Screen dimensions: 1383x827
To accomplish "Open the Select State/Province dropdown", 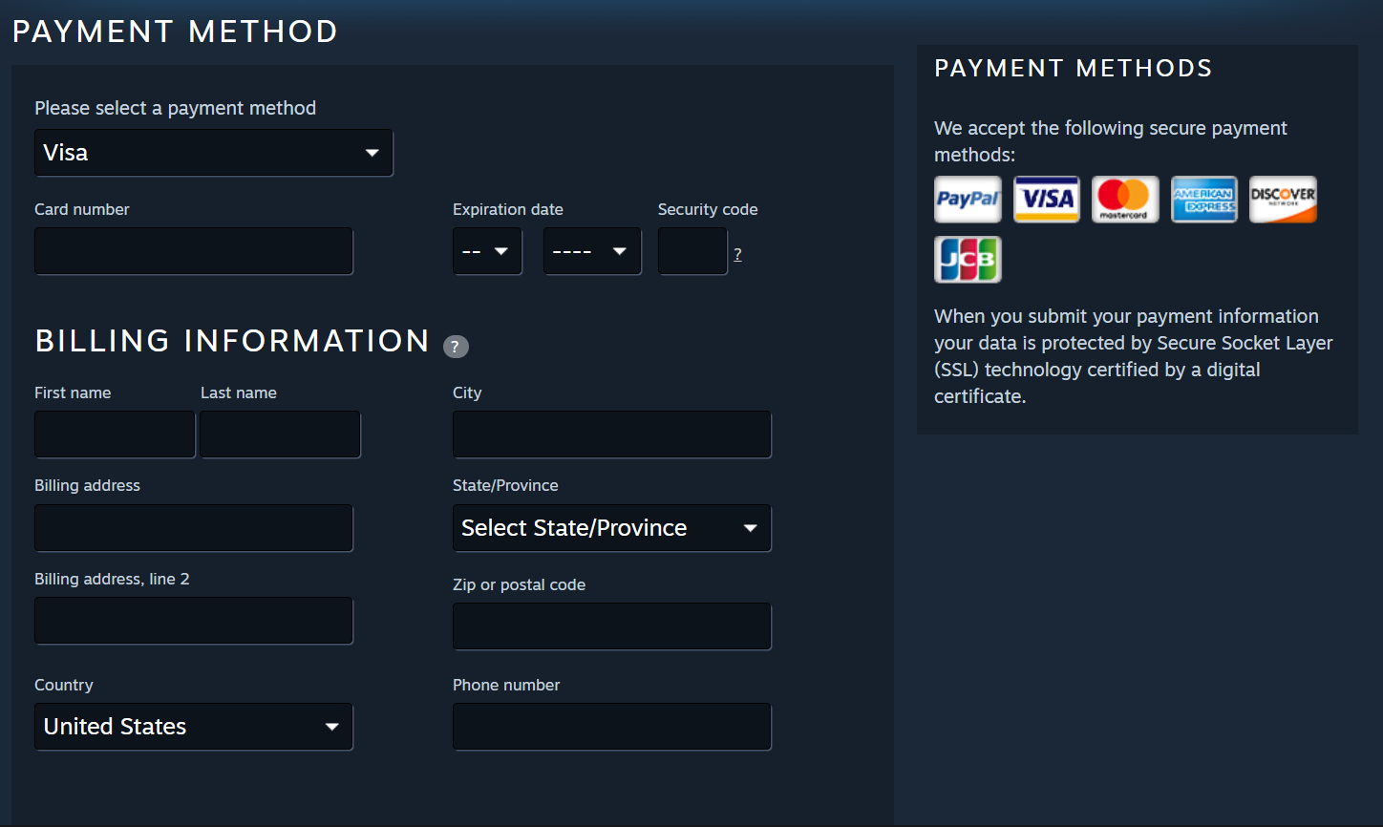I will click(x=611, y=528).
